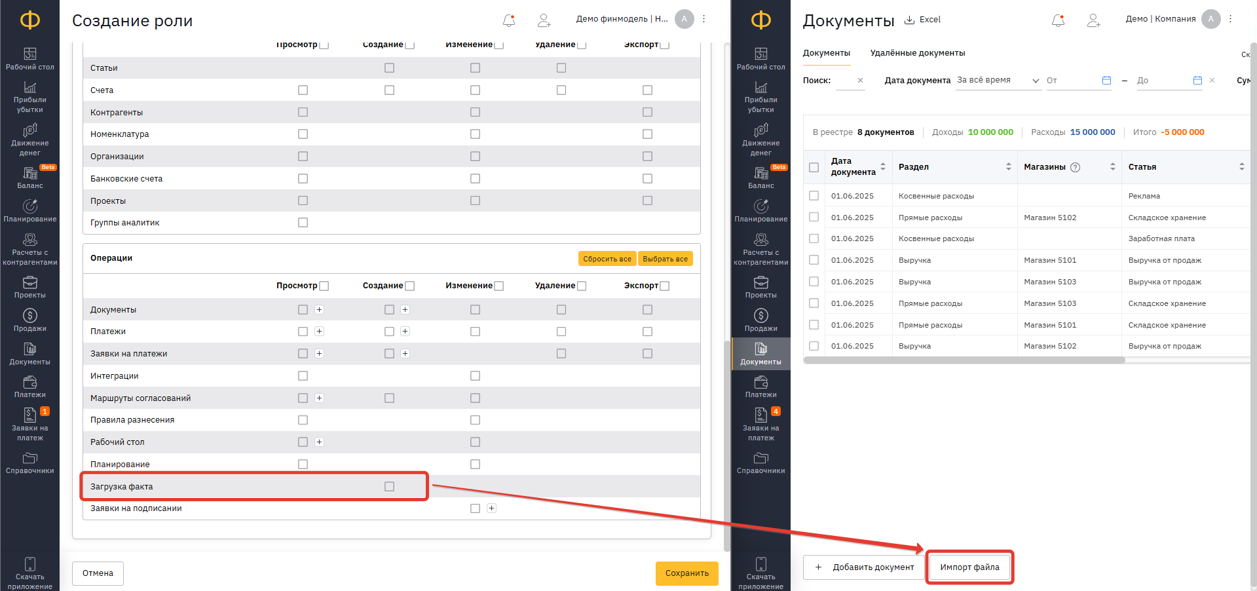Open Прибыли убытки in left sidebar
This screenshot has width=1257, height=591.
(x=29, y=96)
